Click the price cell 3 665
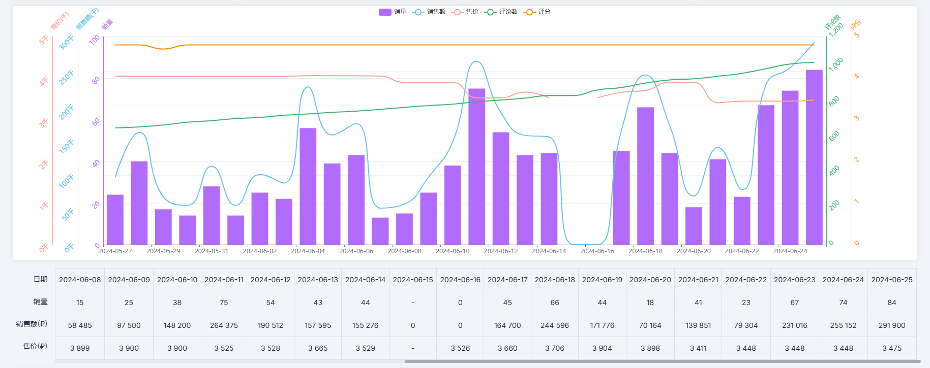 coord(318,348)
